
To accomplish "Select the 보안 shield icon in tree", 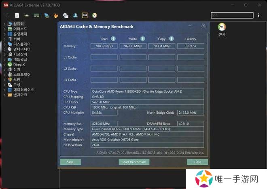I will (10, 80).
